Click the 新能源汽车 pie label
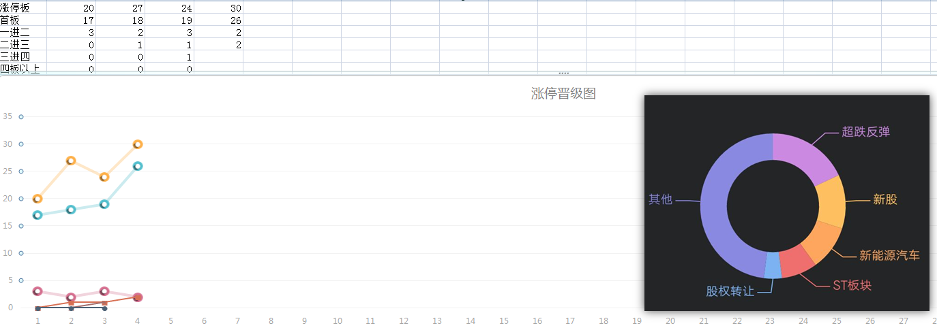Image resolution: width=937 pixels, height=330 pixels. tap(889, 256)
